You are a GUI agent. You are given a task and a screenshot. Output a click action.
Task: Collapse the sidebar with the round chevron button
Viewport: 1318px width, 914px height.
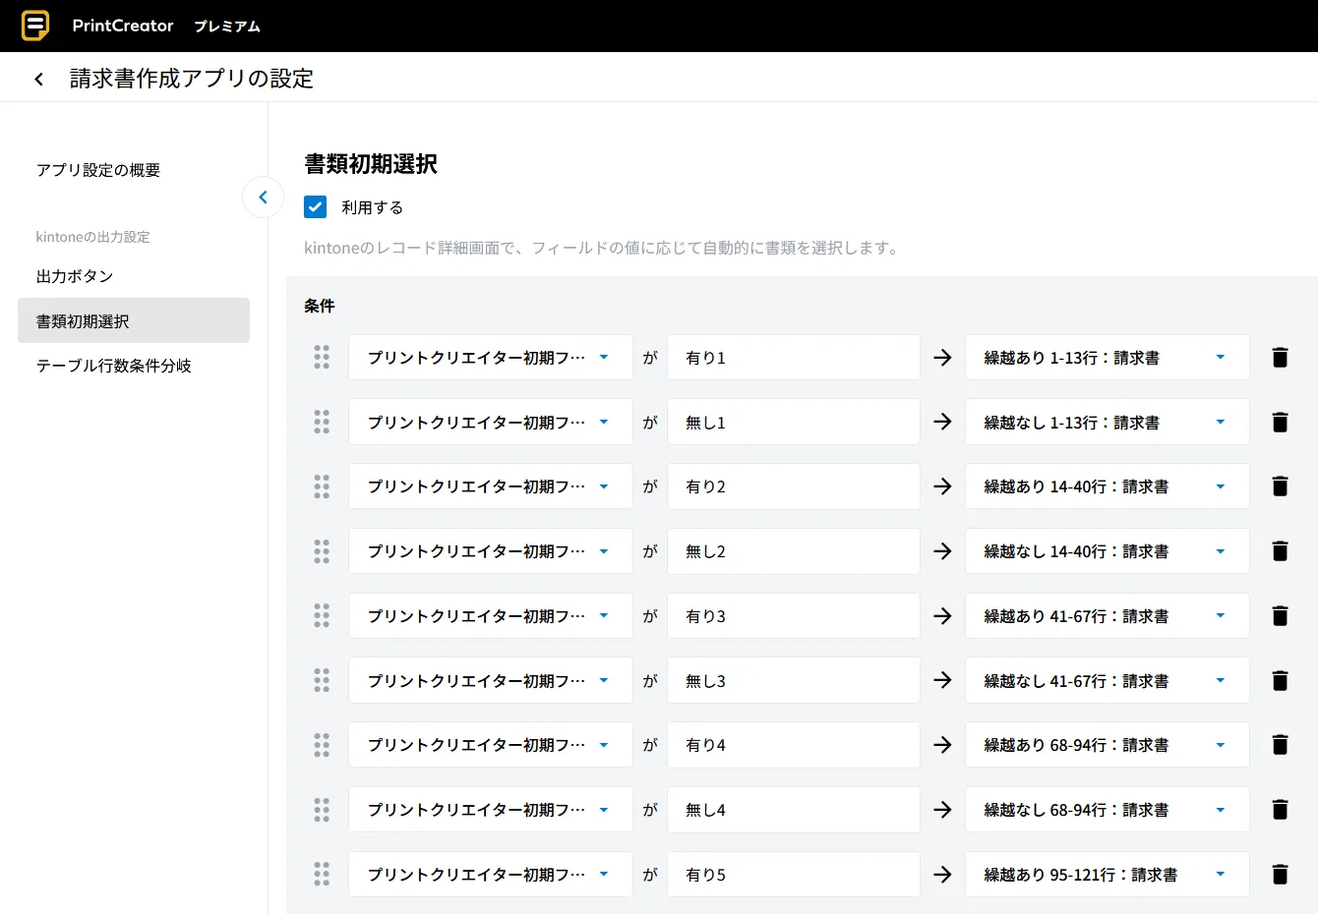click(263, 198)
